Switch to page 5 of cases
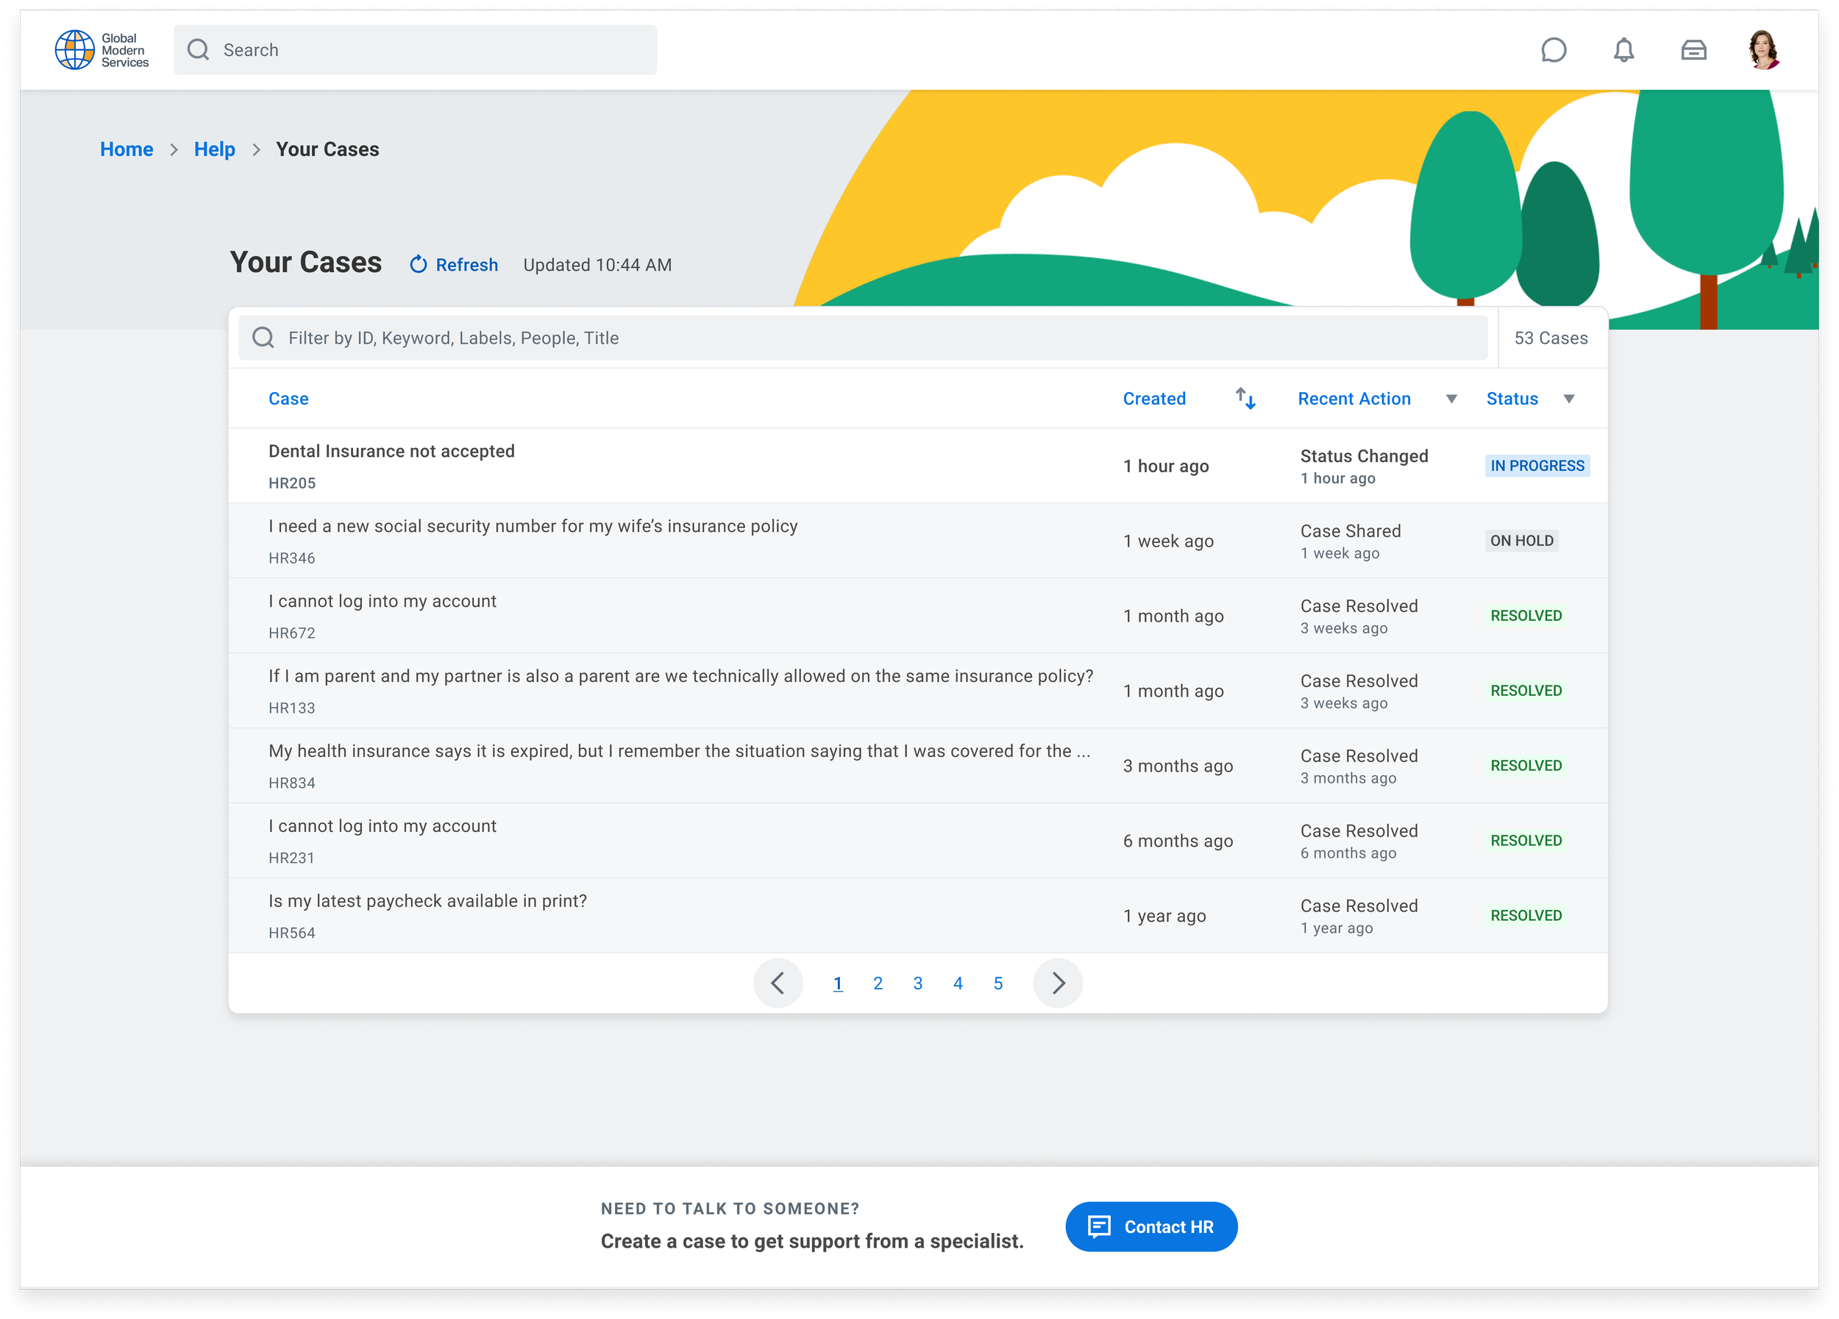Viewport: 1839px width, 1319px height. tap(997, 984)
